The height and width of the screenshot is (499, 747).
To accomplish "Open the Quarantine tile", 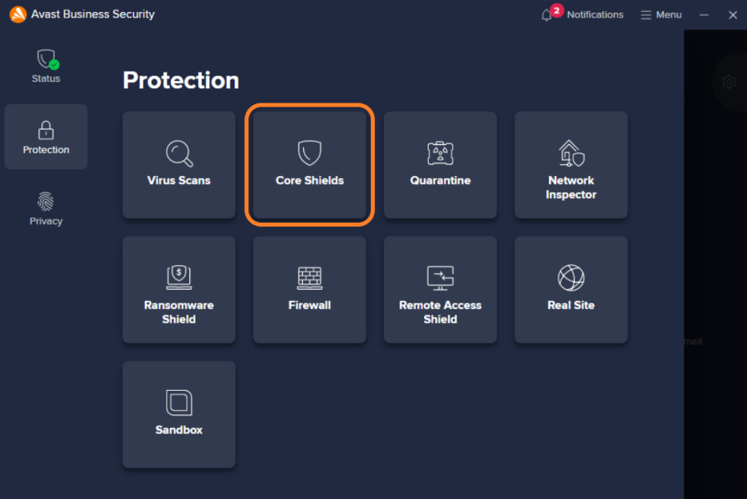I will pyautogui.click(x=440, y=165).
